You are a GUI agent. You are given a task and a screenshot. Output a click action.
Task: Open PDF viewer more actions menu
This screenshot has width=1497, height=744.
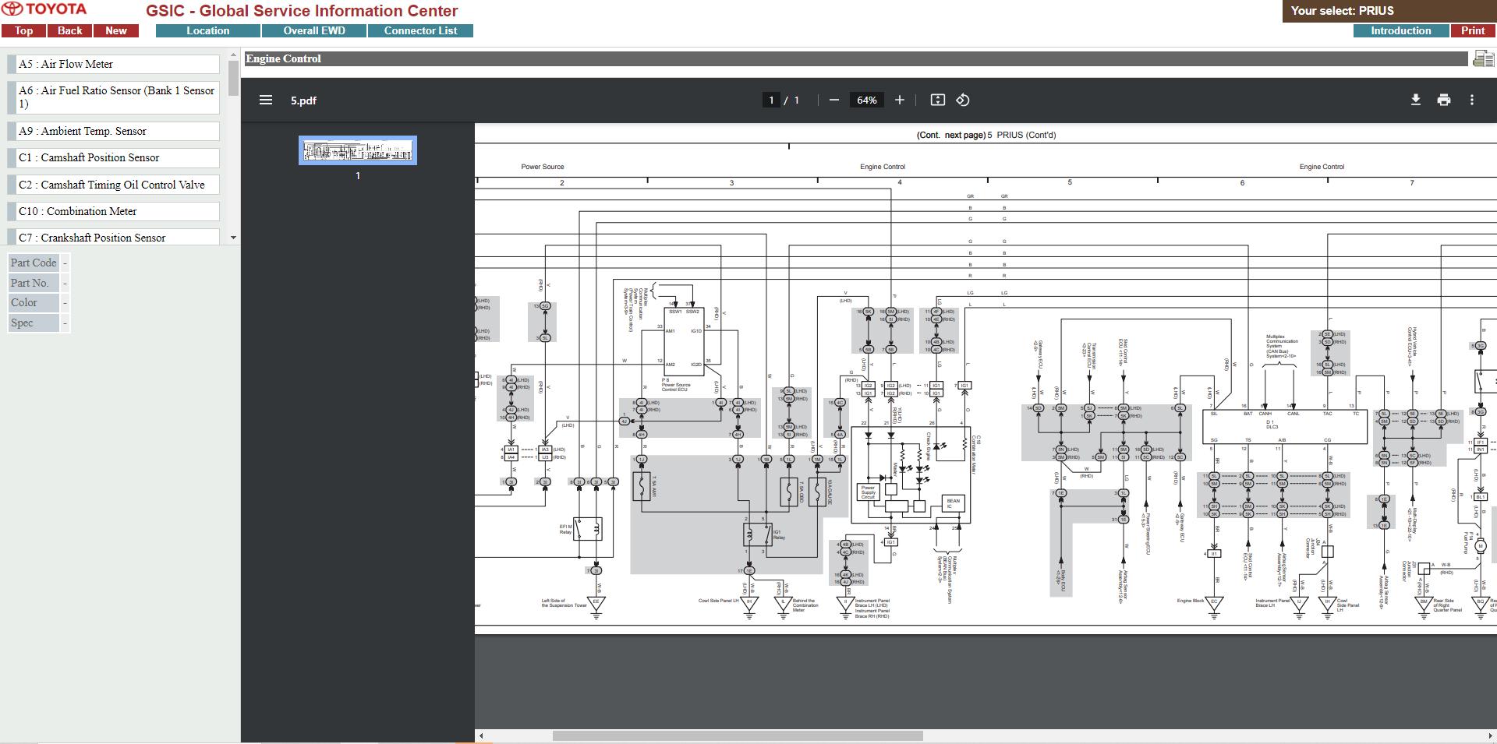(1472, 100)
